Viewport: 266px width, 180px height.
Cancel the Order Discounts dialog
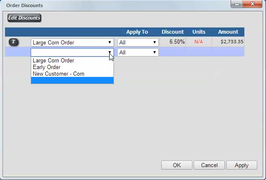pyautogui.click(x=209, y=165)
